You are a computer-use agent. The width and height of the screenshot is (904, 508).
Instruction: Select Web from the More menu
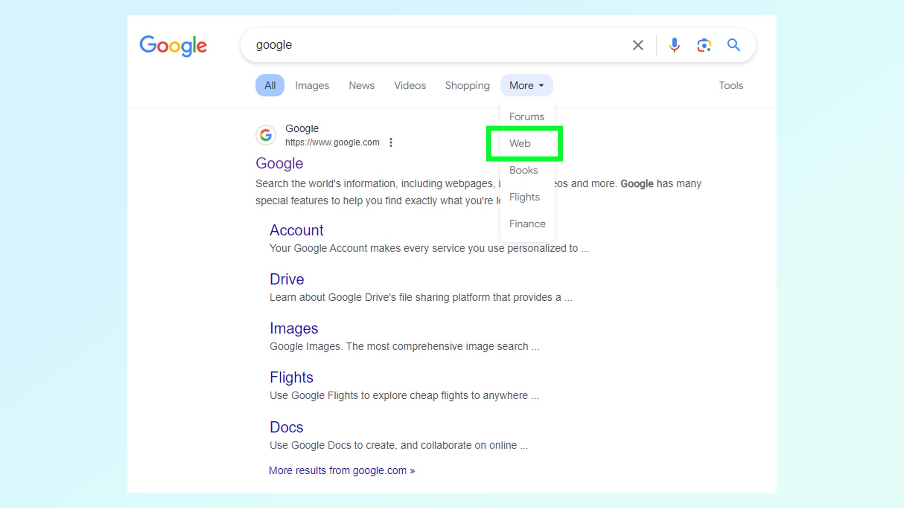coord(520,143)
